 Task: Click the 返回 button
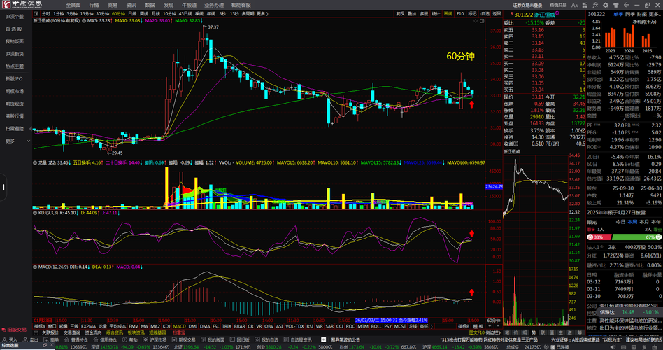point(497,13)
